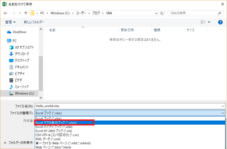This screenshot has width=227, height=149.
Task: Choose Web ページ (*.htm;*.html) option
Action: (x=130, y=147)
